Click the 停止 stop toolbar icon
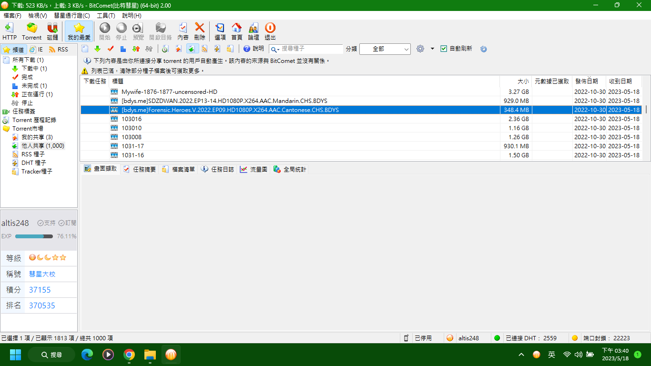Screen dimensions: 651x366 (x=122, y=31)
